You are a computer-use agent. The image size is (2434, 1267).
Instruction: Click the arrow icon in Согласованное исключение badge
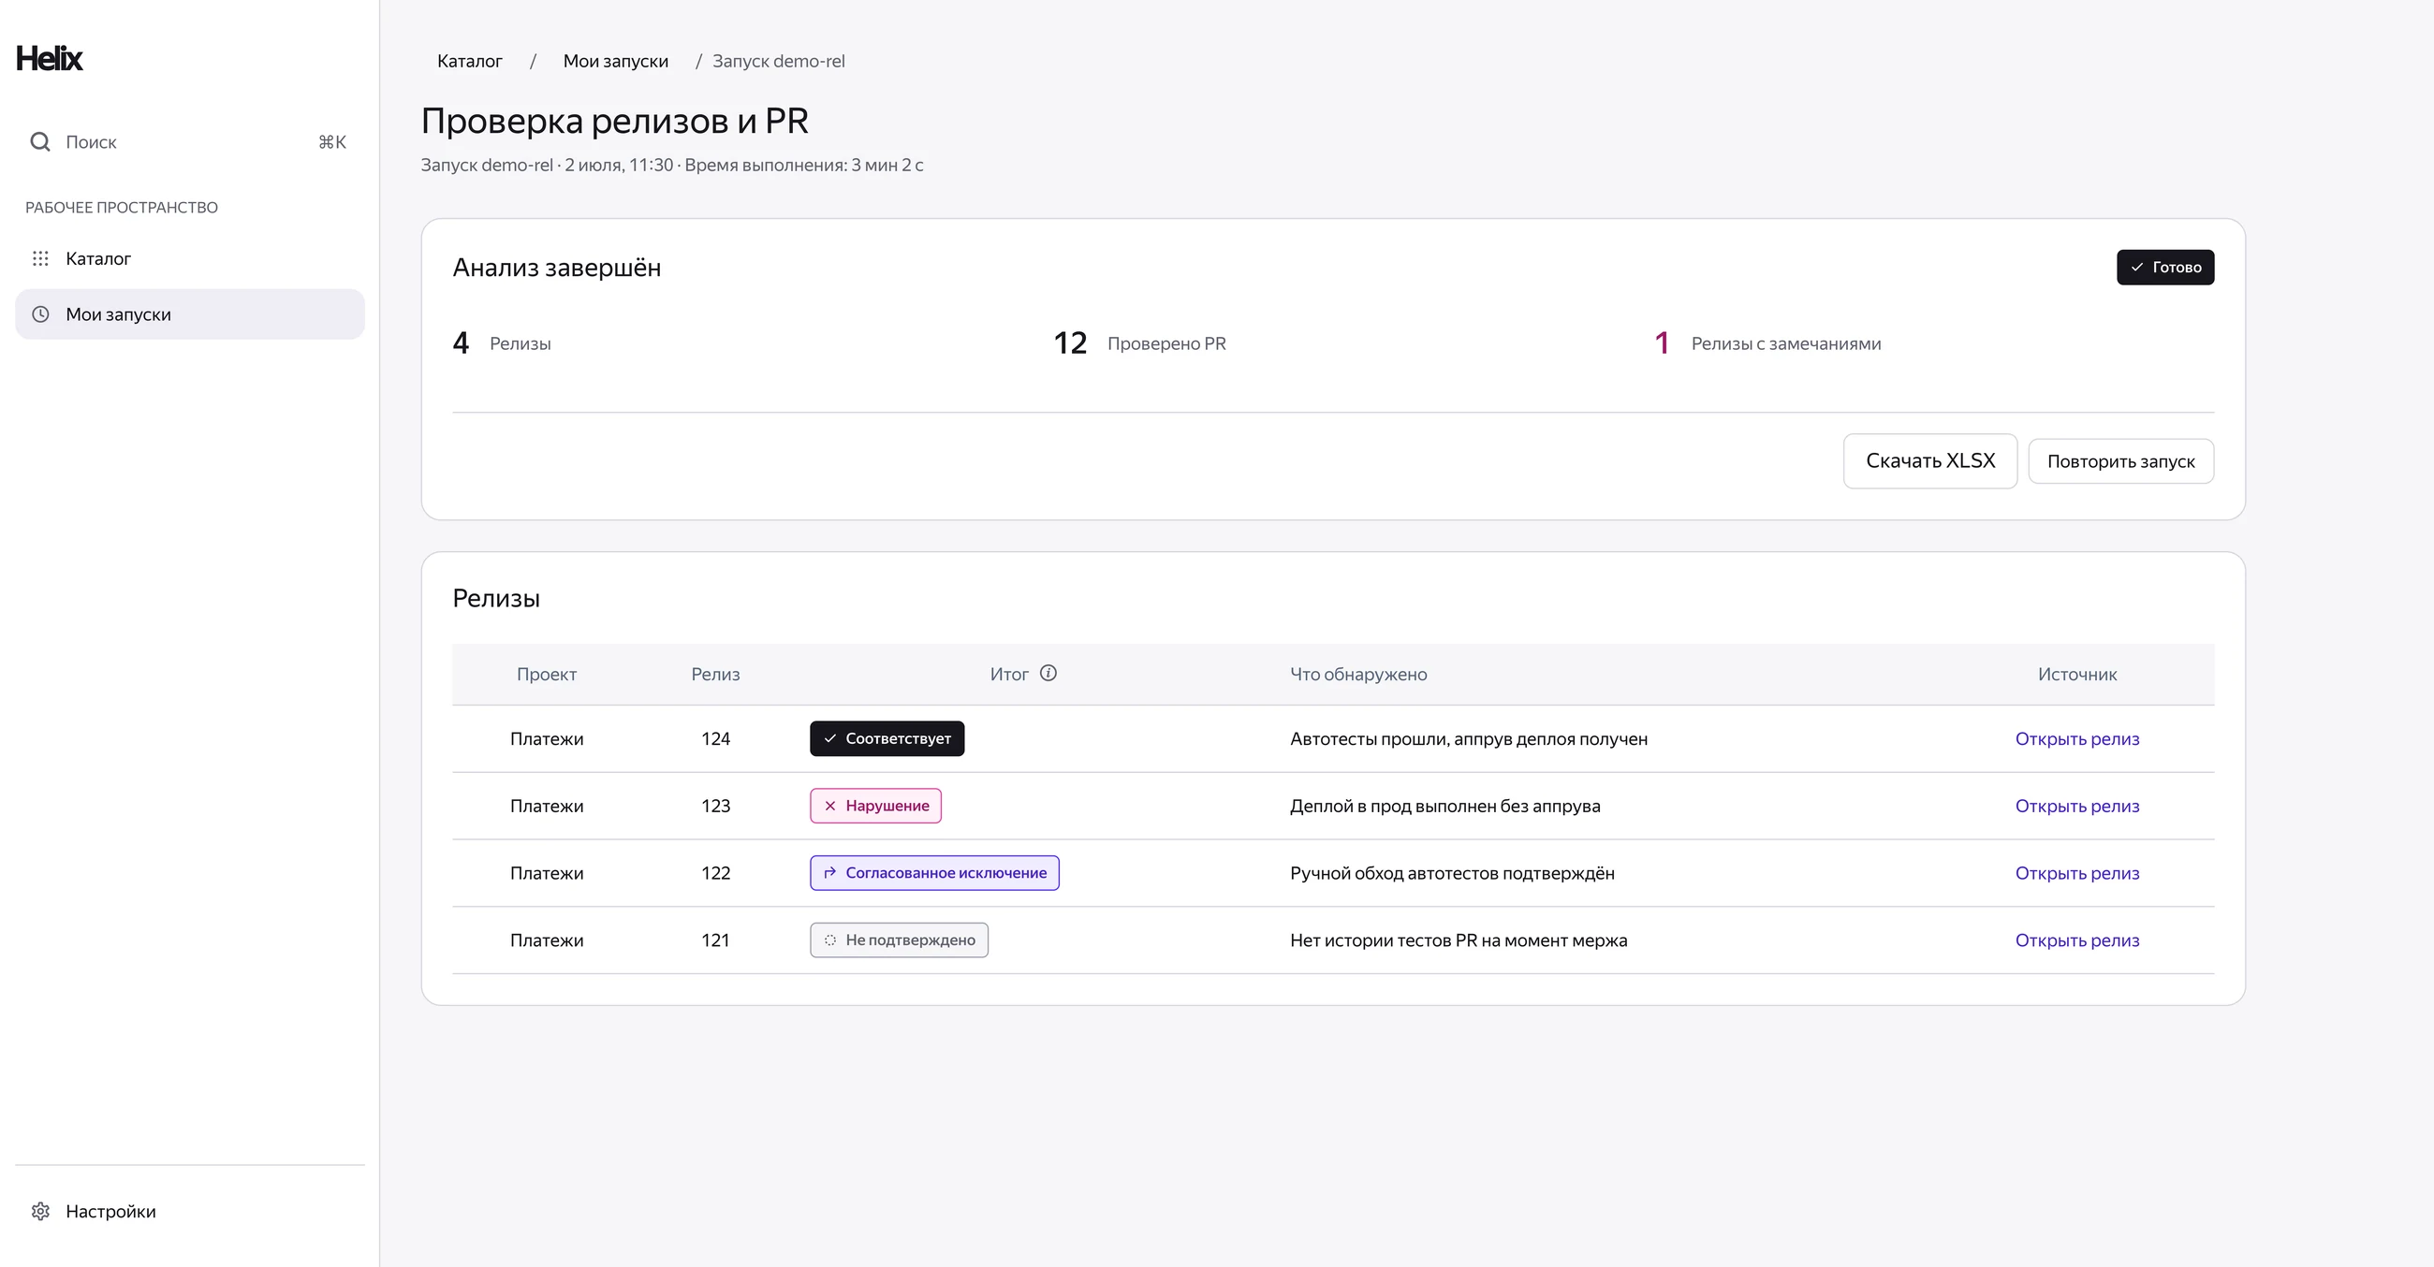(829, 872)
